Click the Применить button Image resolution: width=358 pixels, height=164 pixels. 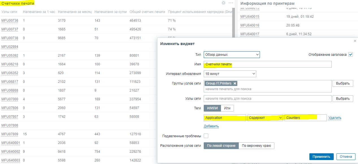(321, 157)
